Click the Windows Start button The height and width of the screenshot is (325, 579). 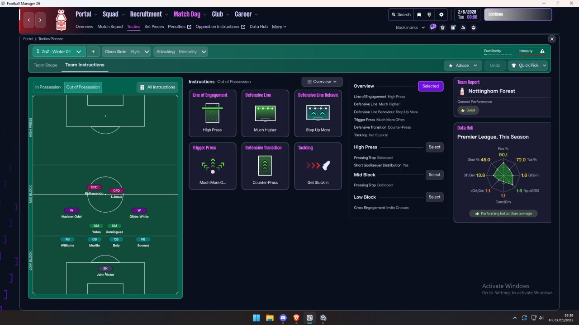(256, 318)
